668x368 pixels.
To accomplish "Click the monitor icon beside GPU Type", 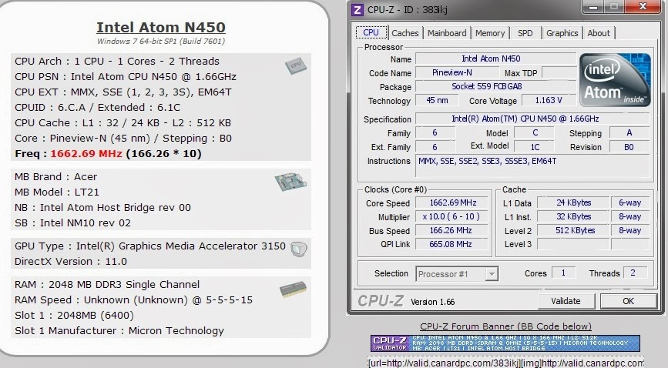I will point(299,249).
